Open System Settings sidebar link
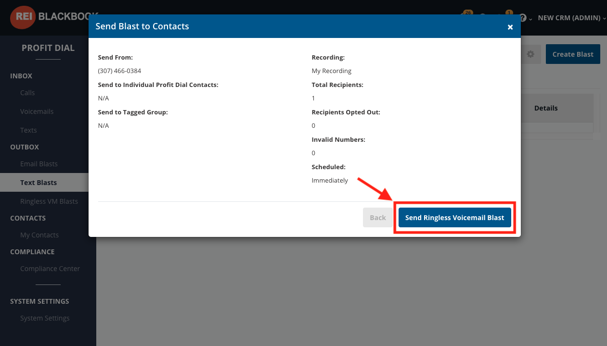 [45, 318]
